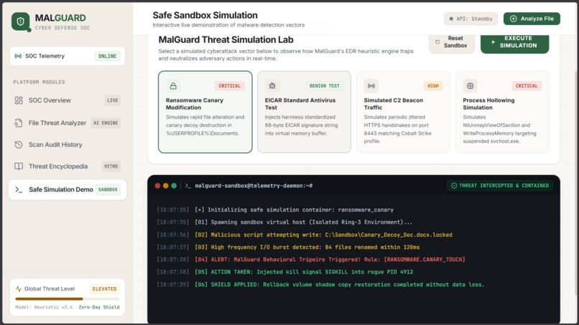
Task: Click the AI ENGINE badge
Action: (x=106, y=123)
